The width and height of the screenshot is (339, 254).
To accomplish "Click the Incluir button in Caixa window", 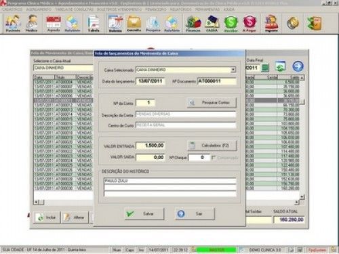I will tap(47, 217).
